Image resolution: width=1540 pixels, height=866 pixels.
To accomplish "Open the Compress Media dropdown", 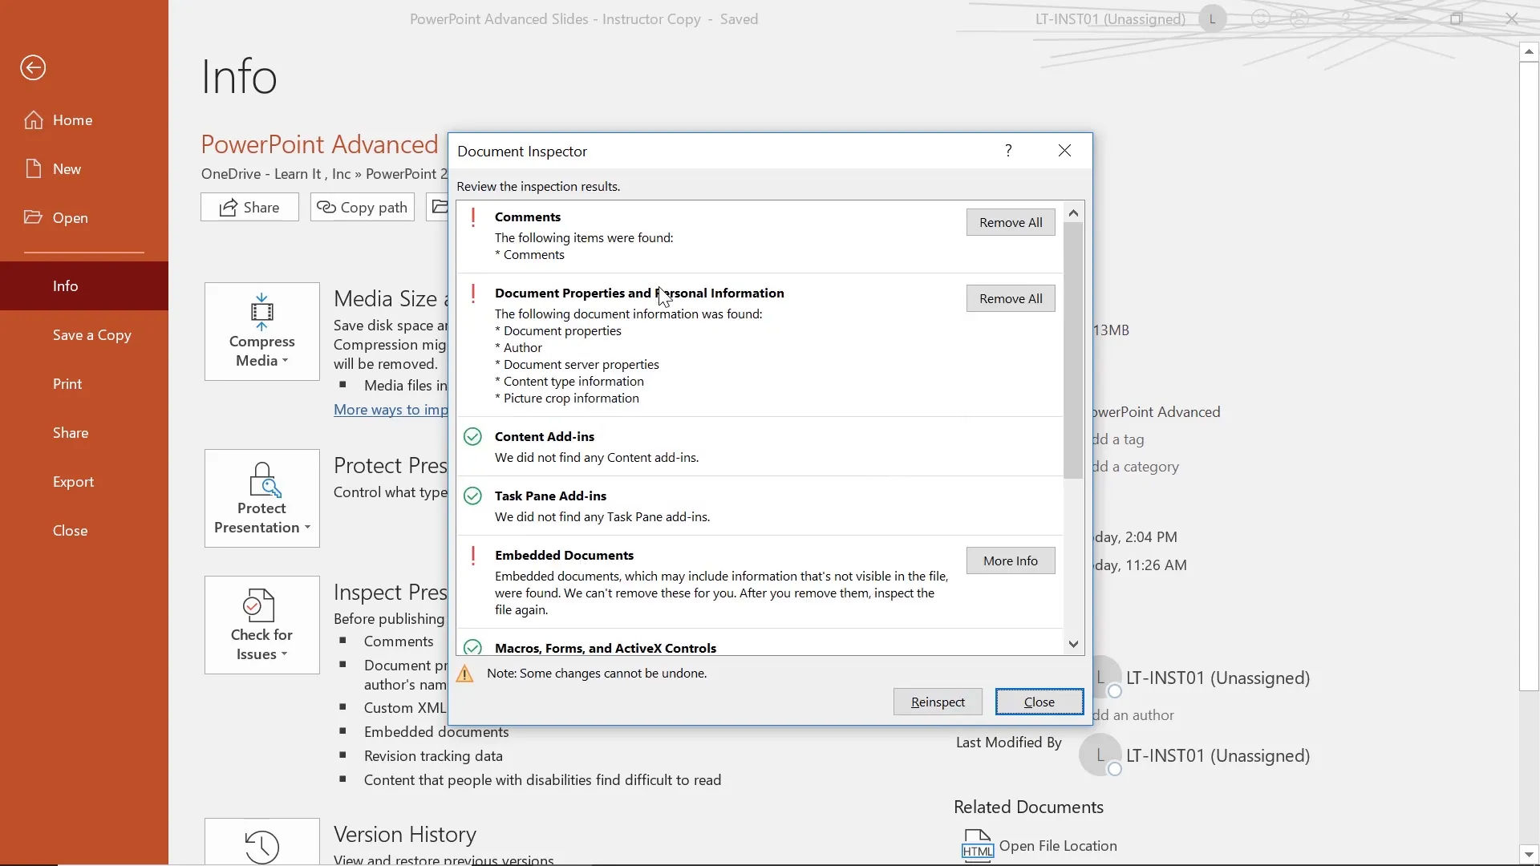I will click(x=262, y=332).
